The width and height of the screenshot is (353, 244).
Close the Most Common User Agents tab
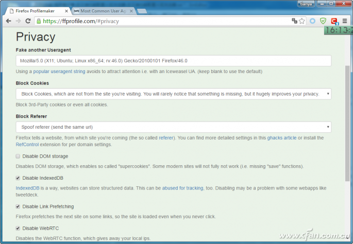(131, 11)
